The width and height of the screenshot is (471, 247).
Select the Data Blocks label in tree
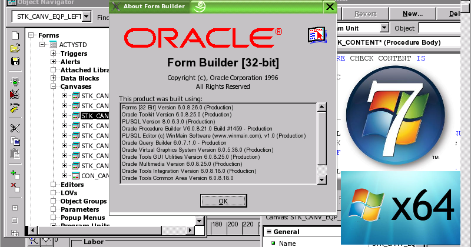pyautogui.click(x=79, y=78)
